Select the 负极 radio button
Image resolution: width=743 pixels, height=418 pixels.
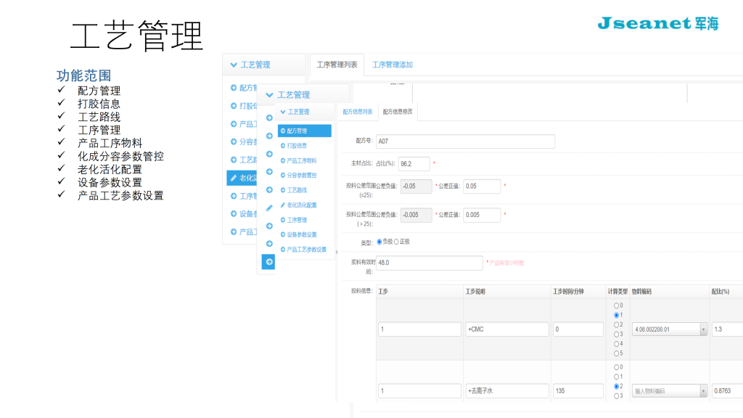379,242
